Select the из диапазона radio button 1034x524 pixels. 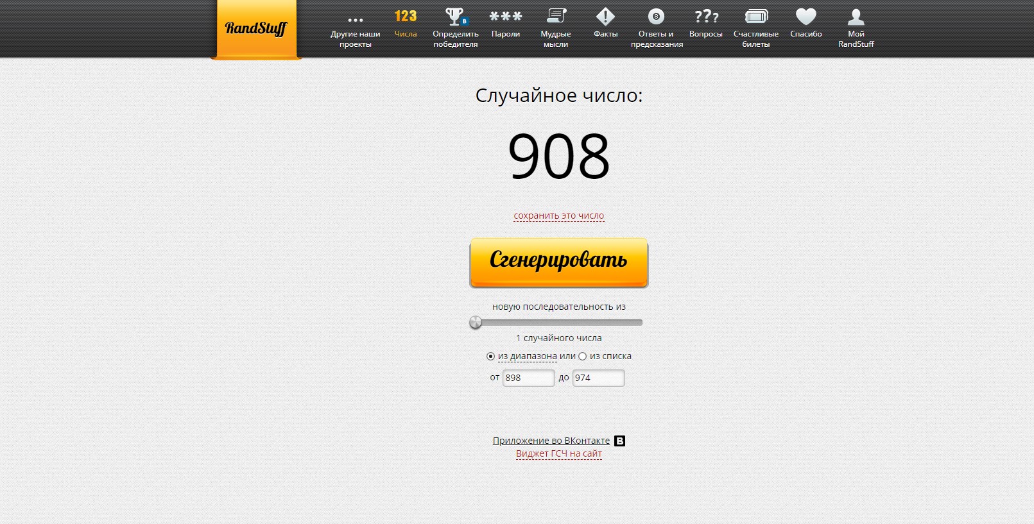[x=490, y=356]
